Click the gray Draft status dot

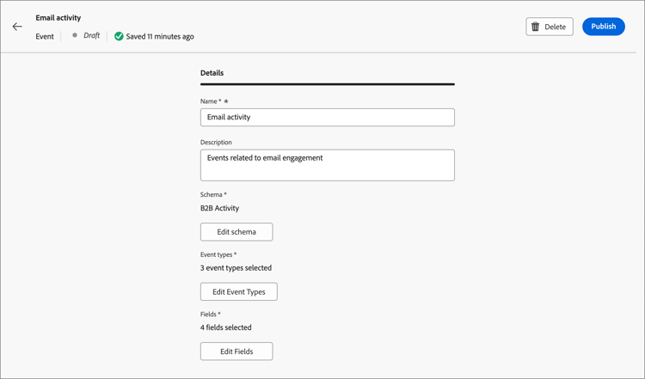[x=75, y=36]
